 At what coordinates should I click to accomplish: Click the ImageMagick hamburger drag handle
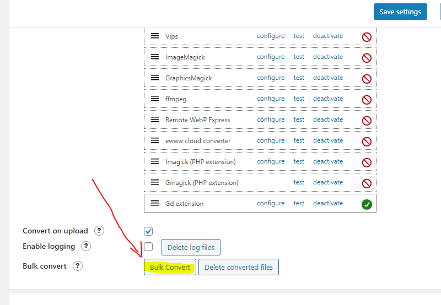(x=155, y=57)
